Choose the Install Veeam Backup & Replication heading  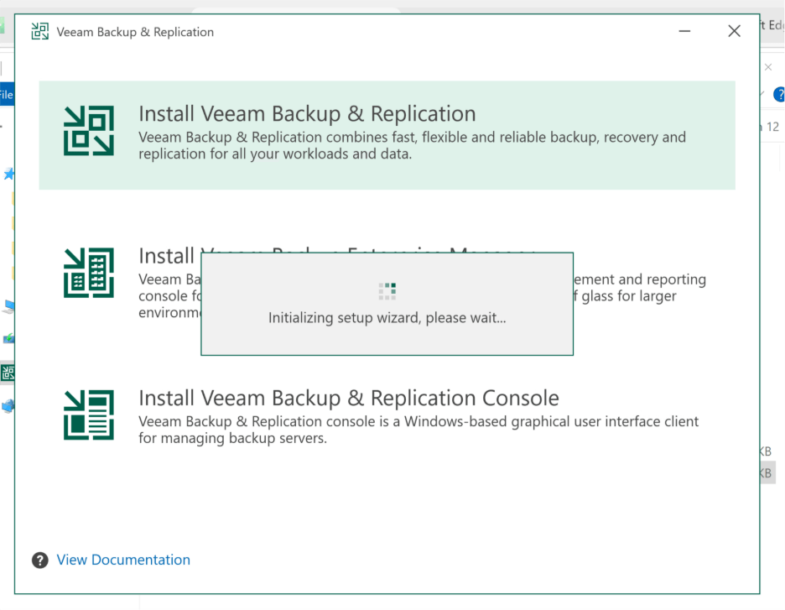(307, 114)
